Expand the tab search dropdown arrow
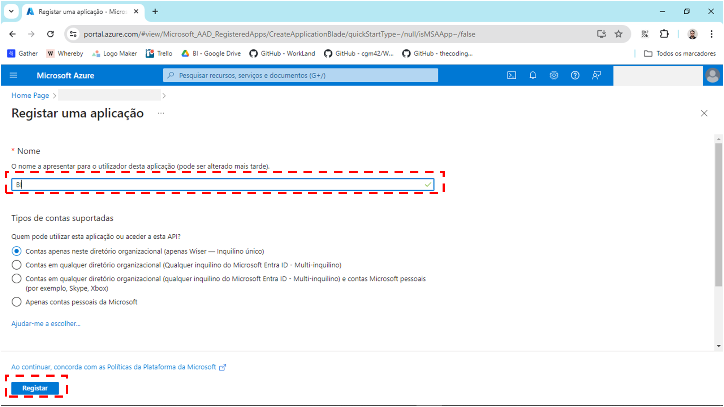The height and width of the screenshot is (407, 724). tap(11, 11)
